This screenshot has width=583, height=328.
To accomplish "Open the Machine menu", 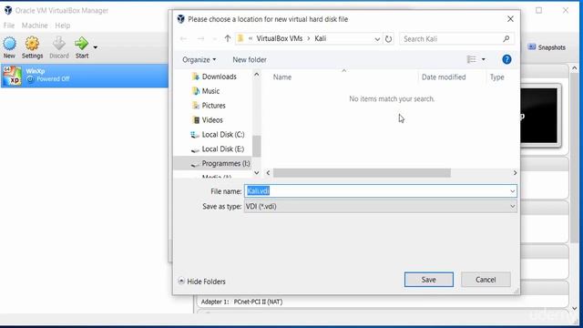I will 35,26.
